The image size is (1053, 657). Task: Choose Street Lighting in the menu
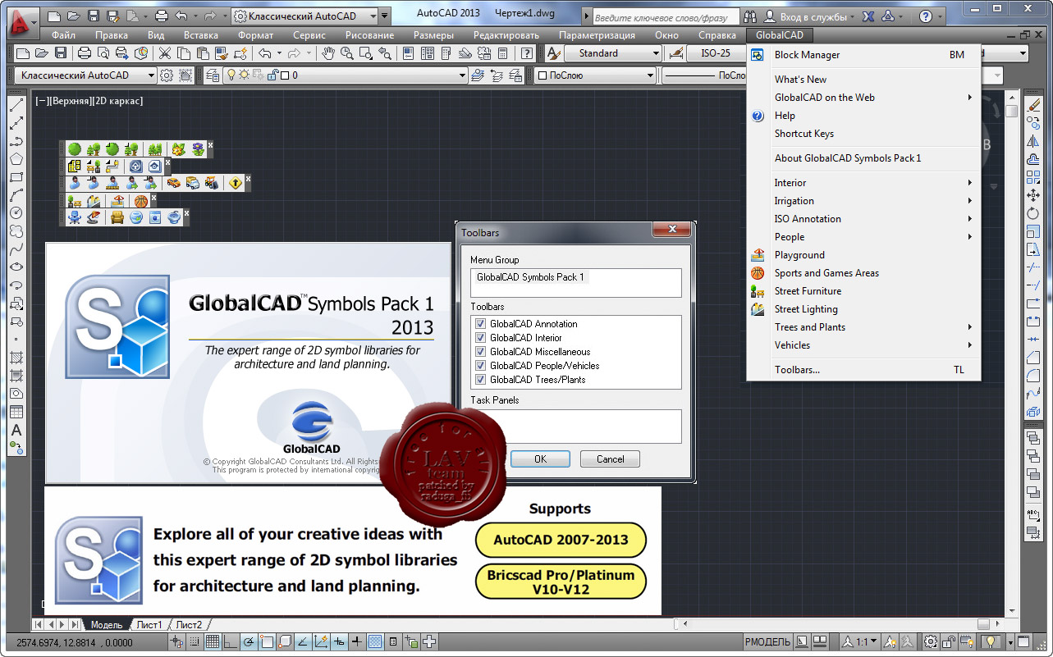click(x=863, y=309)
